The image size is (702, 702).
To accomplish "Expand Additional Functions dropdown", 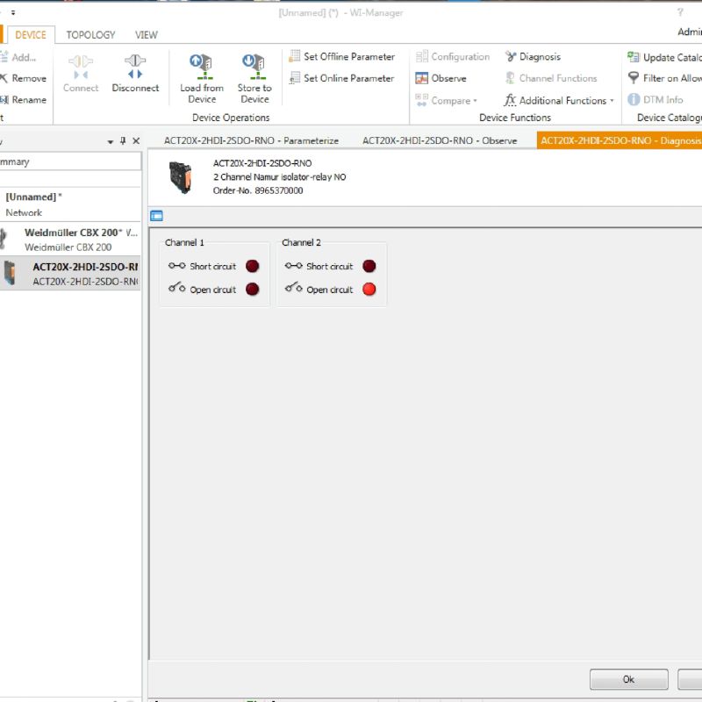I will (612, 101).
